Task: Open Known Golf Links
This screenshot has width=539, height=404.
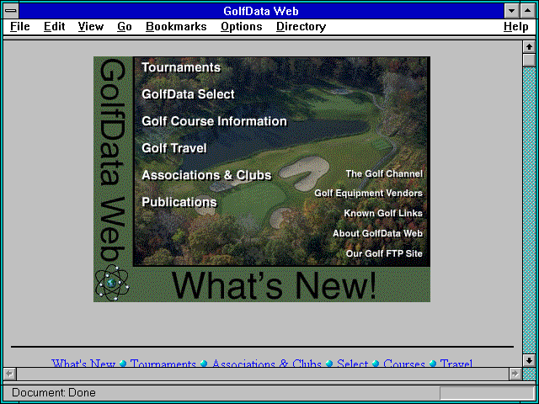Action: tap(383, 213)
